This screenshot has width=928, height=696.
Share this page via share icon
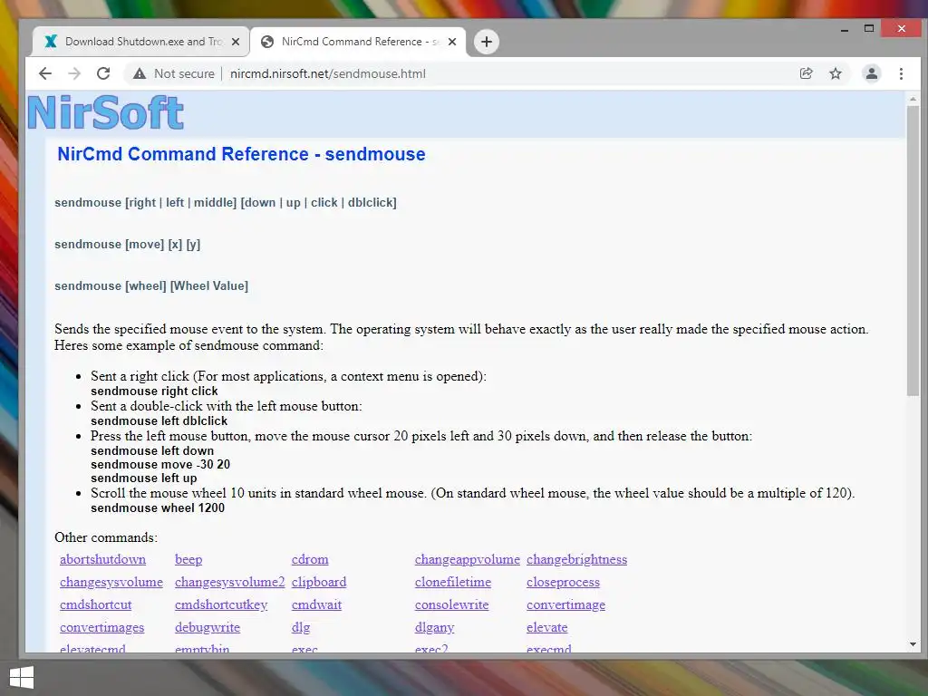tap(806, 73)
